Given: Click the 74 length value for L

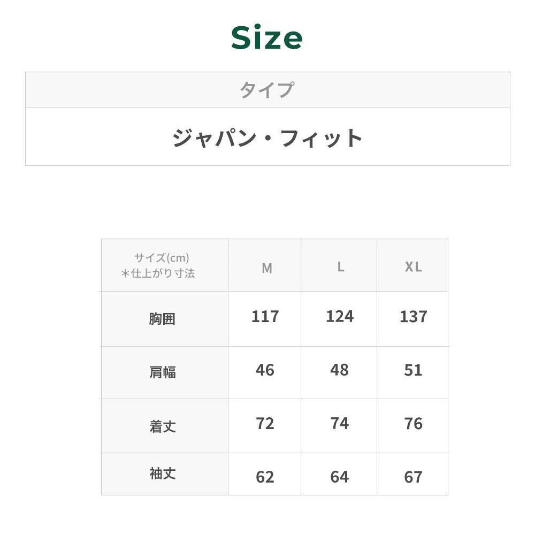Looking at the screenshot, I should (339, 424).
